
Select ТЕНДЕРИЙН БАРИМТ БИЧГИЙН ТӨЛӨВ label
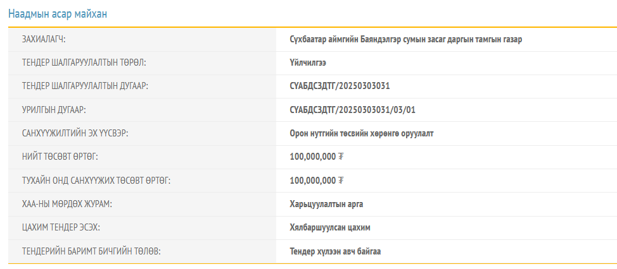(x=91, y=251)
